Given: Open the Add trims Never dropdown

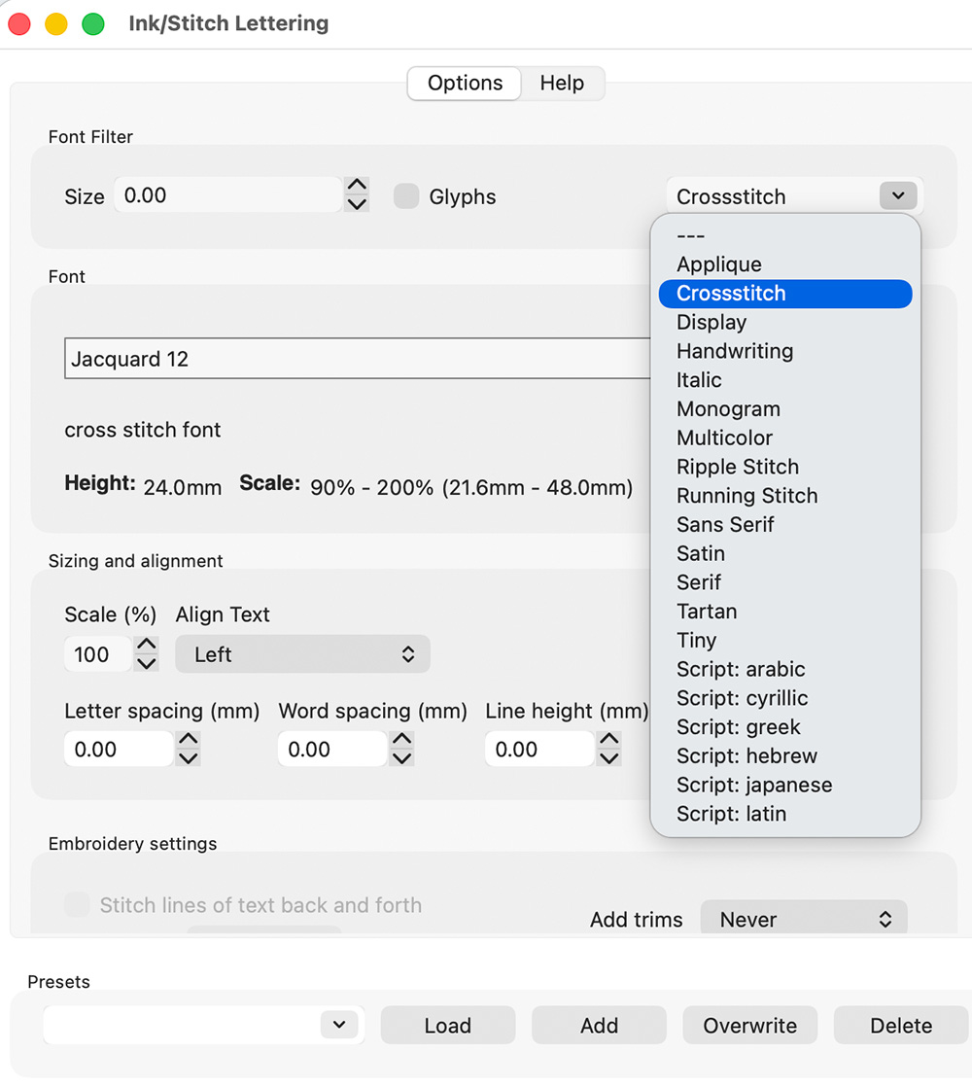Looking at the screenshot, I should click(x=804, y=919).
